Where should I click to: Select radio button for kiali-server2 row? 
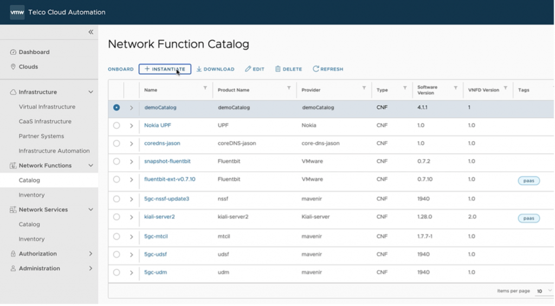117,217
